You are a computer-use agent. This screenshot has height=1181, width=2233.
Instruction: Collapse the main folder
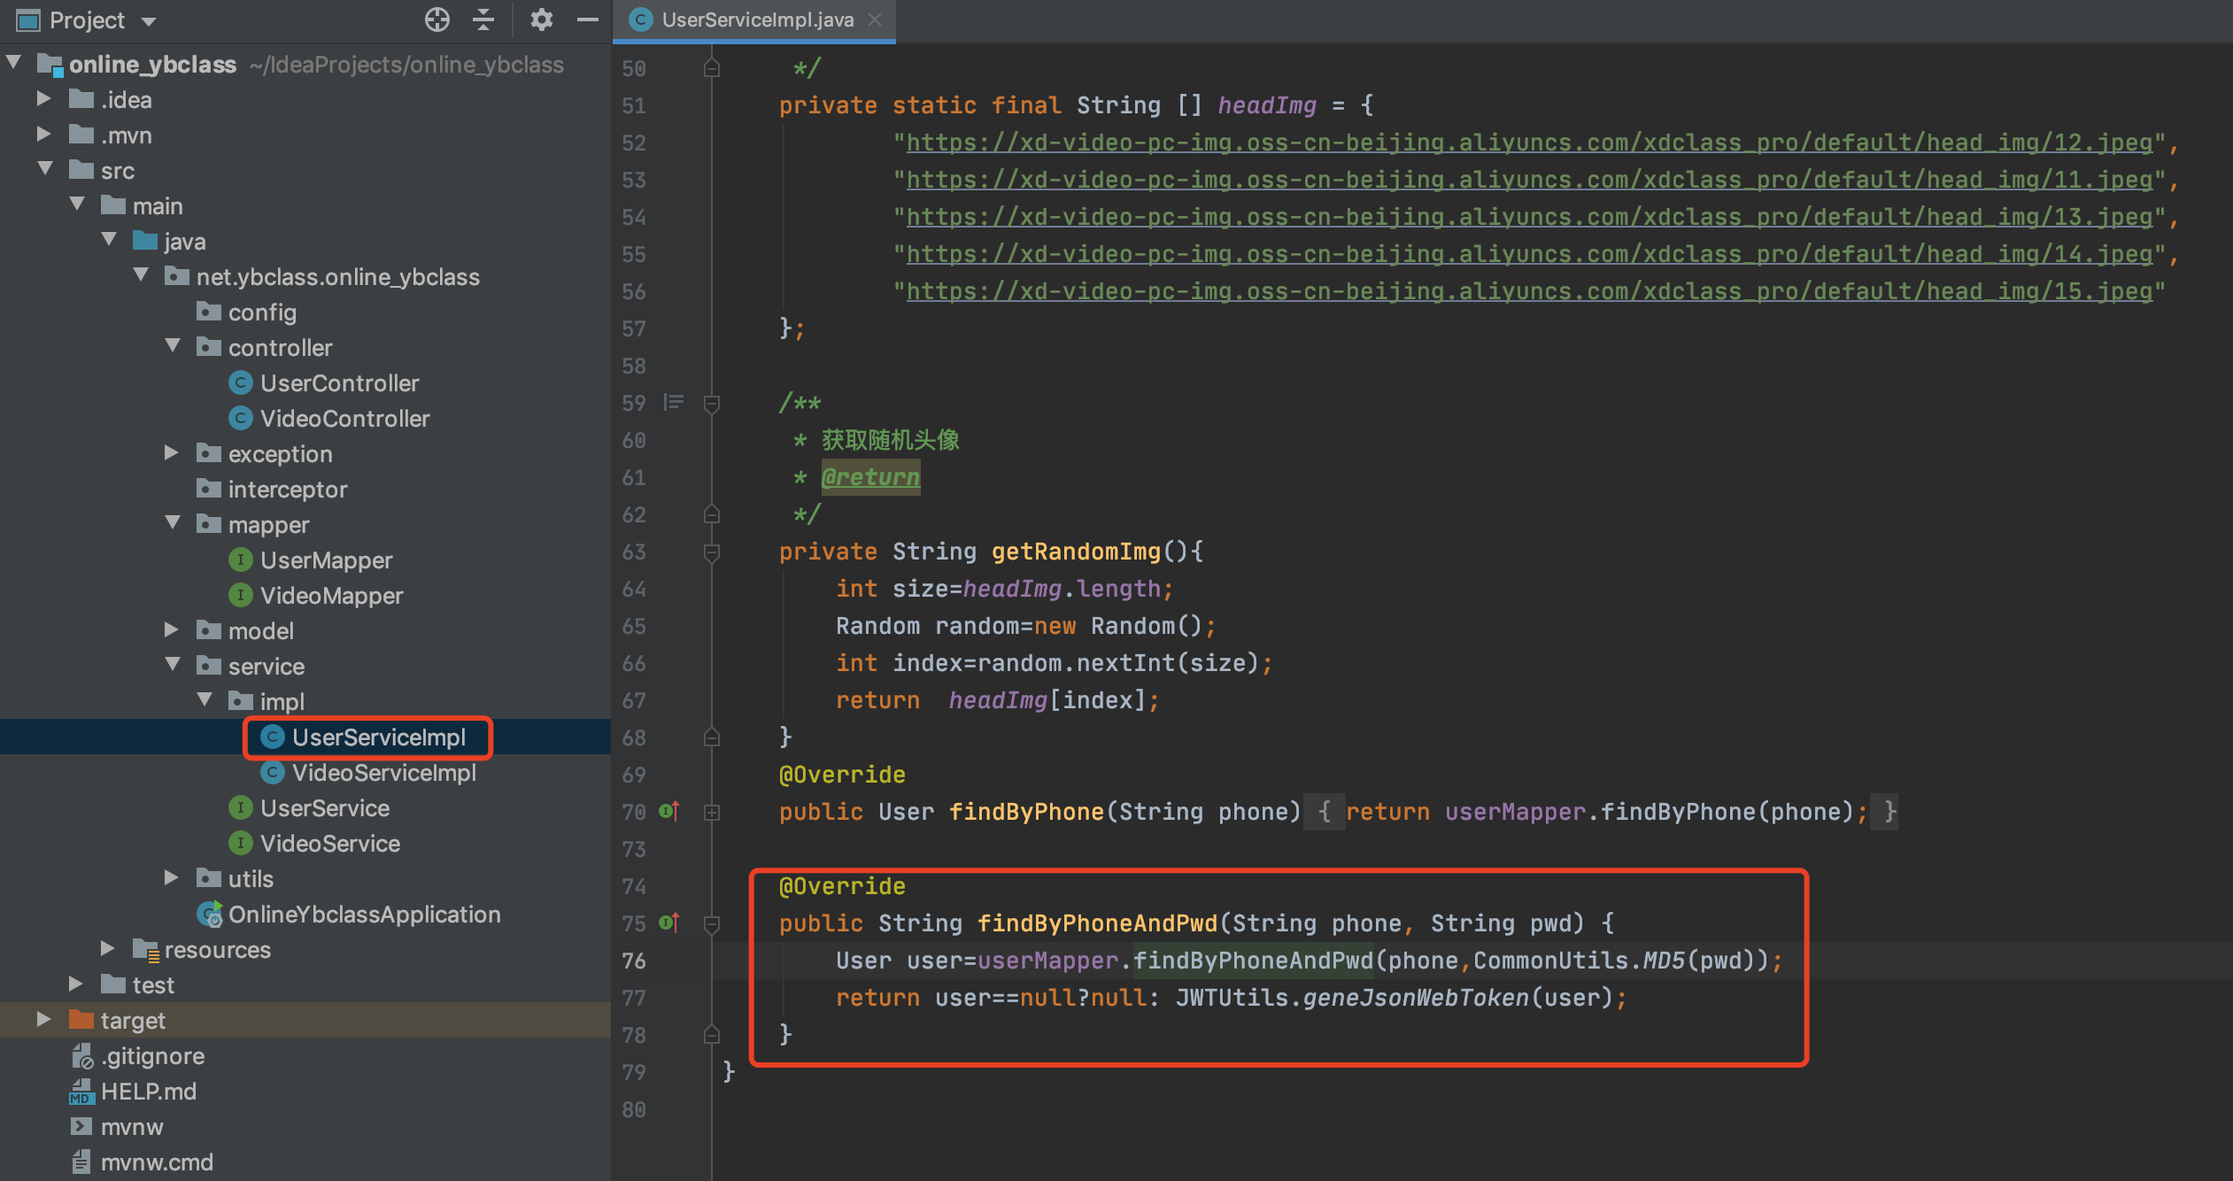click(x=77, y=205)
